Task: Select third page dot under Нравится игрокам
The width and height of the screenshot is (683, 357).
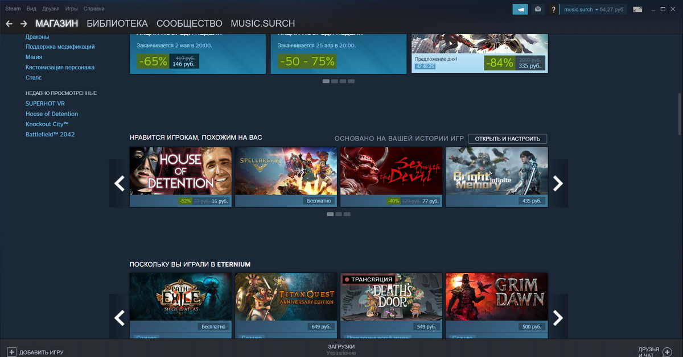Action: click(347, 214)
